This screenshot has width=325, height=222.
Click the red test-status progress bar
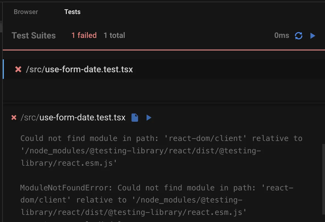(x=164, y=50)
